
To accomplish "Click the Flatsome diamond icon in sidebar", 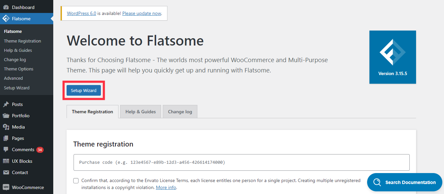I will click(6, 19).
